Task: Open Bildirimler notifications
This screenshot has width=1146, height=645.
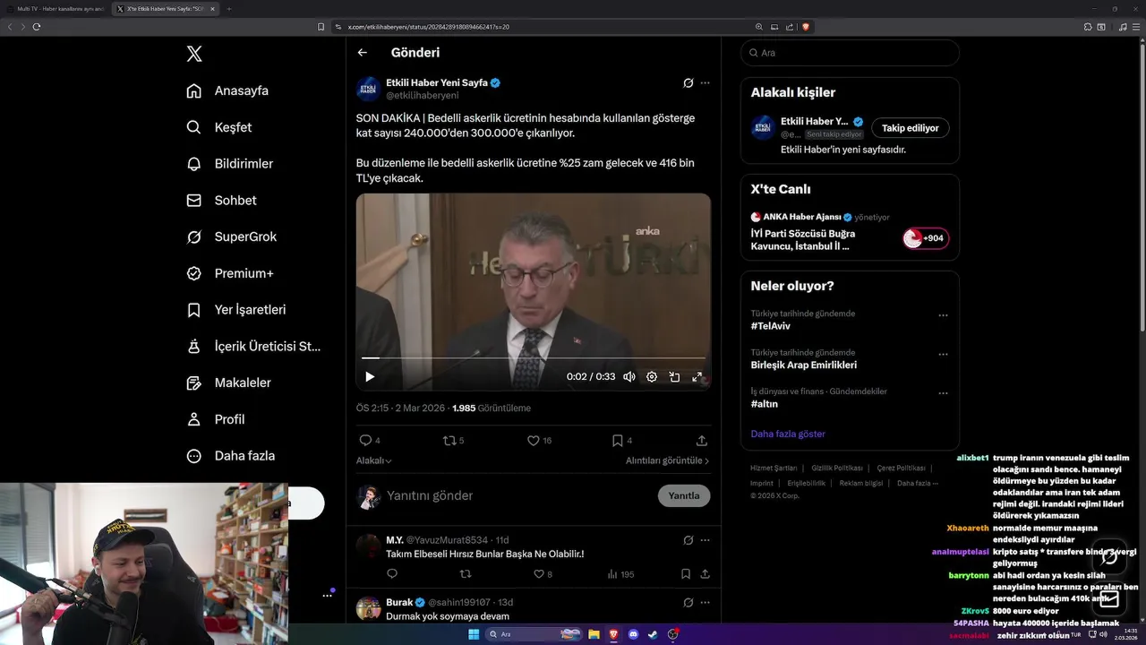Action: coord(230,164)
